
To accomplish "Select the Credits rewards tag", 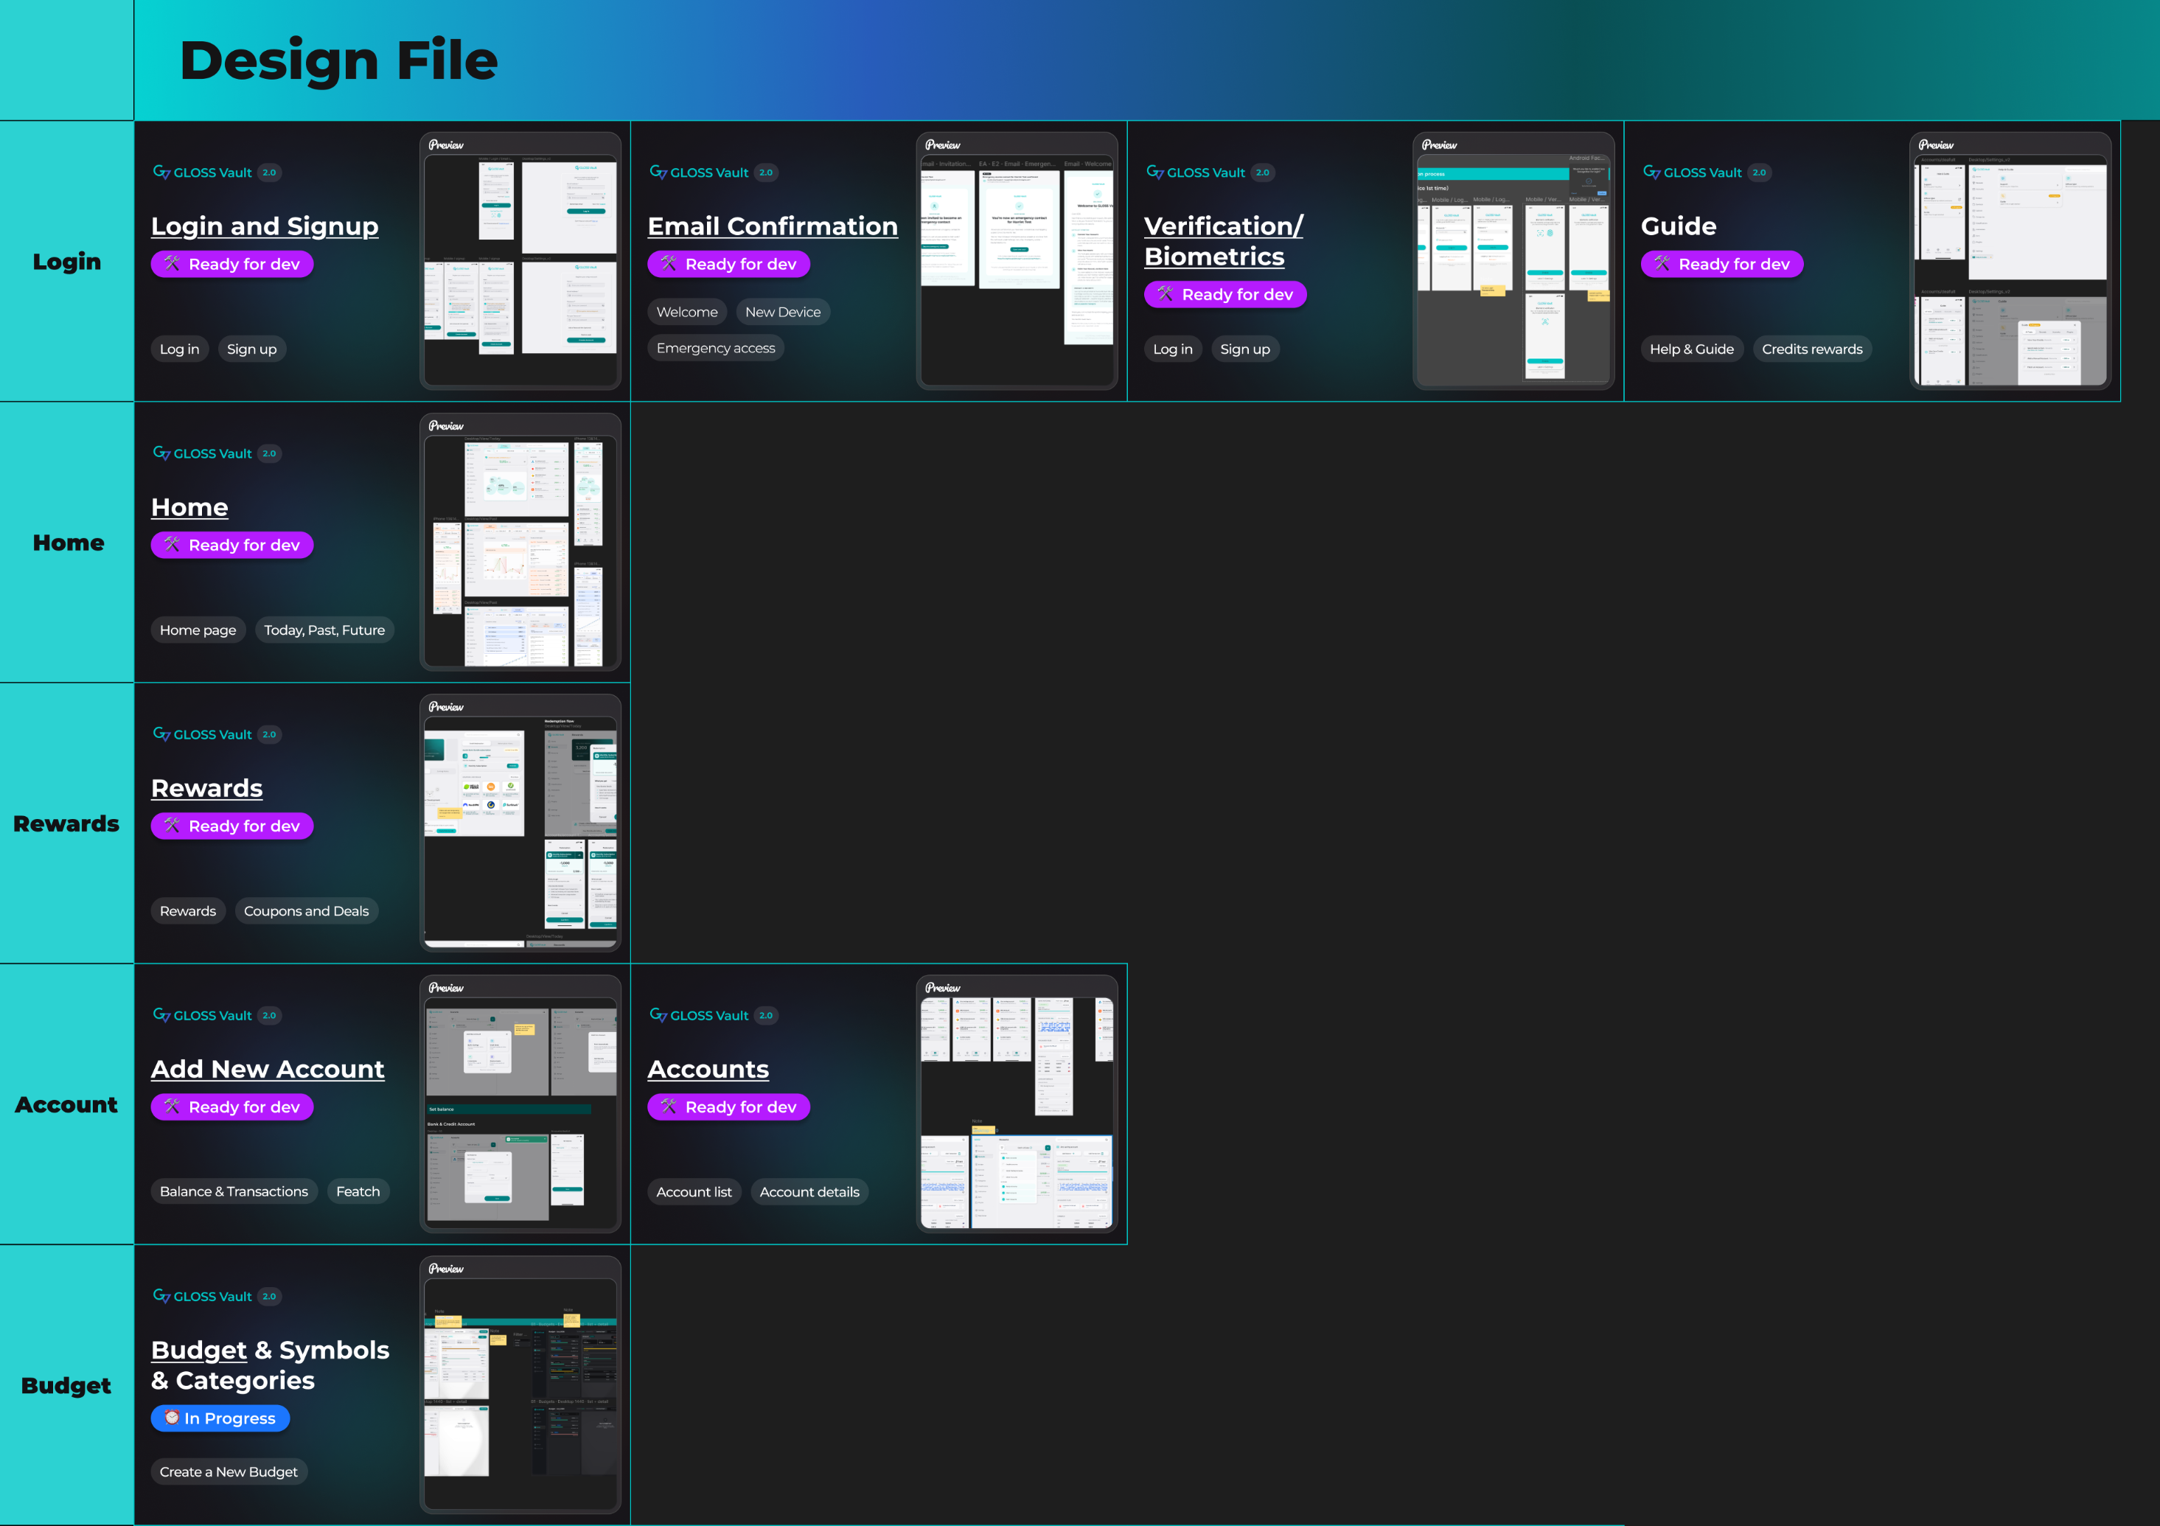I will (x=1812, y=349).
